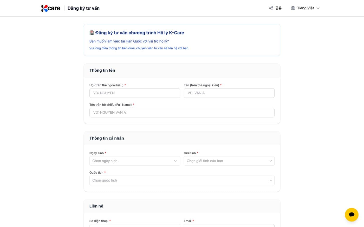This screenshot has width=364, height=227.
Task: Click the K-care logo
Action: coord(51,8)
